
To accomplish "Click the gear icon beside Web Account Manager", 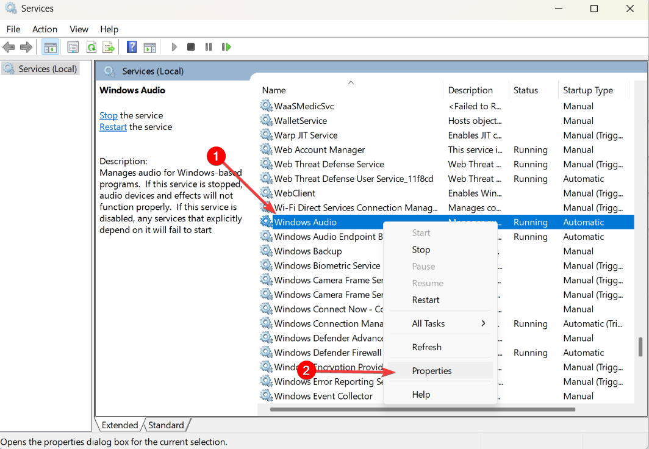I will tap(266, 149).
